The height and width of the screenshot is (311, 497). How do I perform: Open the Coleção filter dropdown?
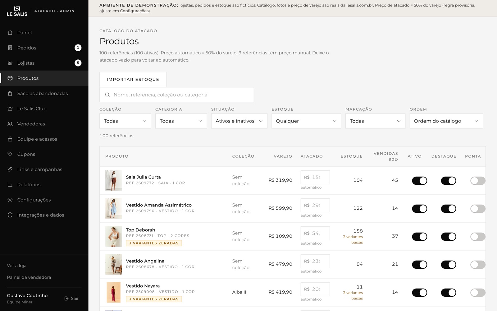tap(125, 121)
